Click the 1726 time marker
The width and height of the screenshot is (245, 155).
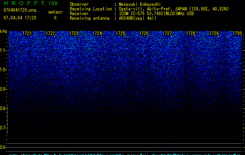point(144,33)
